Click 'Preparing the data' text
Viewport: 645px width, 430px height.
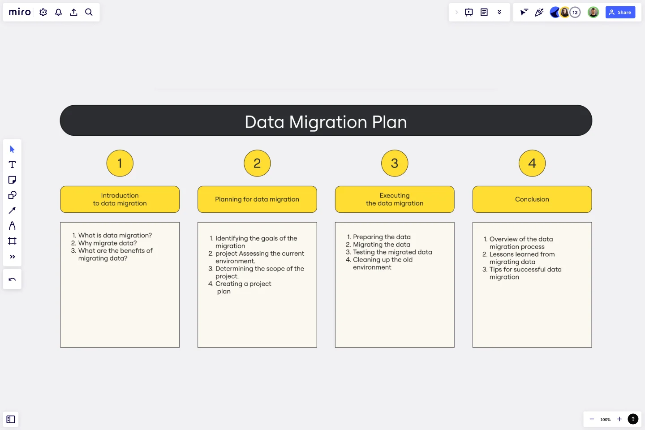[382, 237]
